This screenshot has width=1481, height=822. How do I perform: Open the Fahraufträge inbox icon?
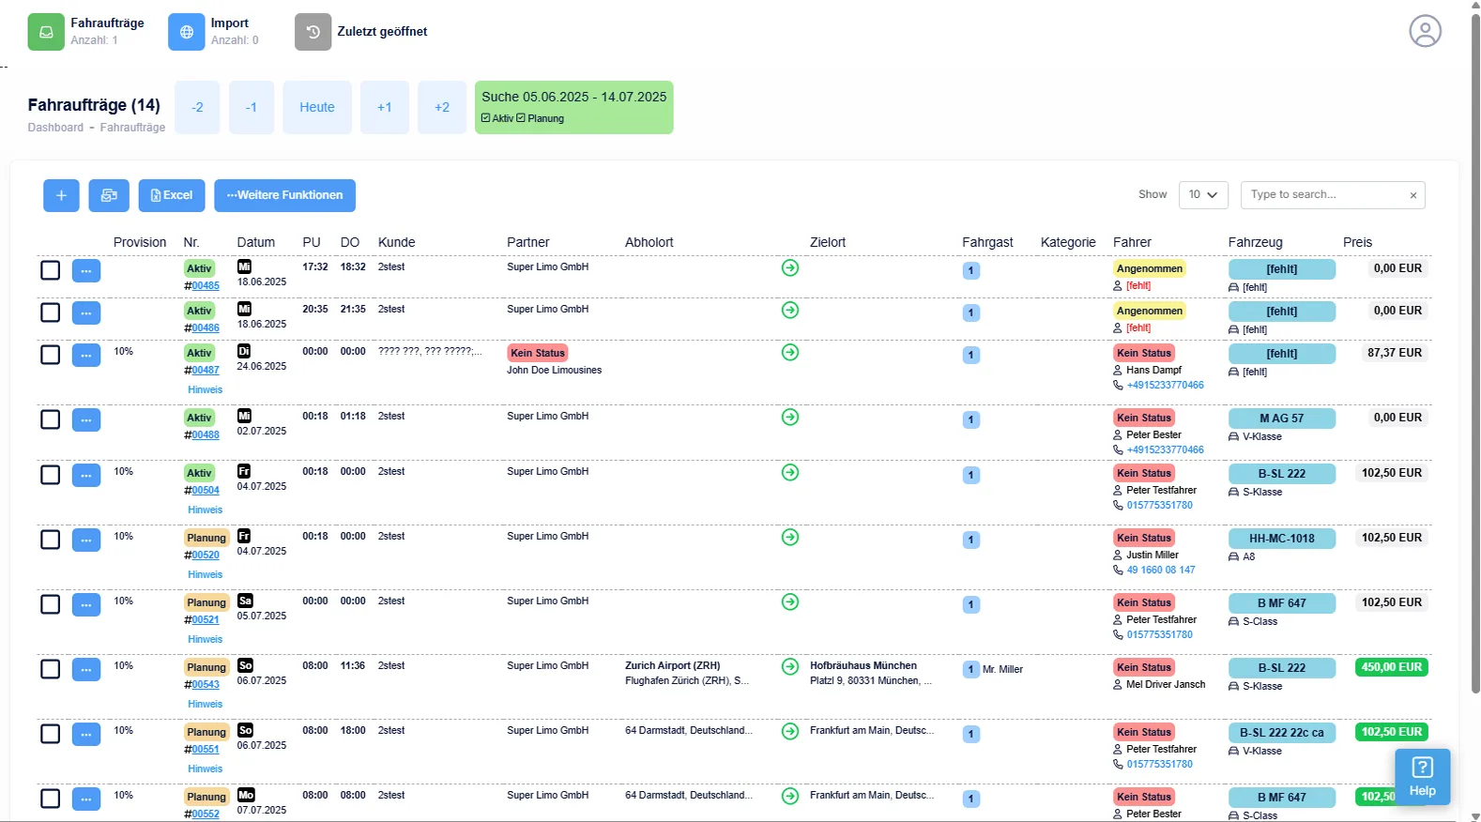click(x=46, y=32)
